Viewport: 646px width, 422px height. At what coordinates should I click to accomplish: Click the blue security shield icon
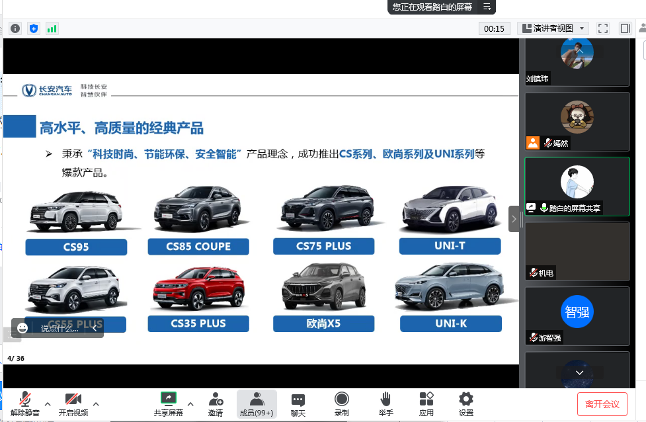34,28
